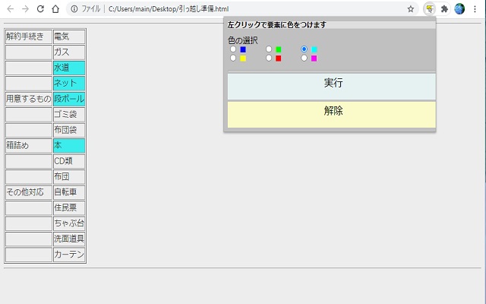
Task: Click the highlighted 段ボール cell
Action: click(69, 99)
